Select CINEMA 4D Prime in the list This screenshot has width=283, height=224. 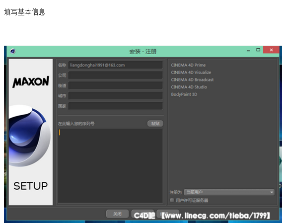[188, 65]
